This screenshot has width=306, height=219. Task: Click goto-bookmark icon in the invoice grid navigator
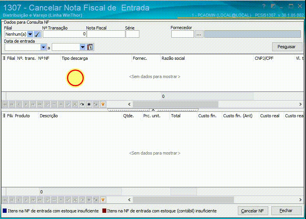(x=96, y=104)
